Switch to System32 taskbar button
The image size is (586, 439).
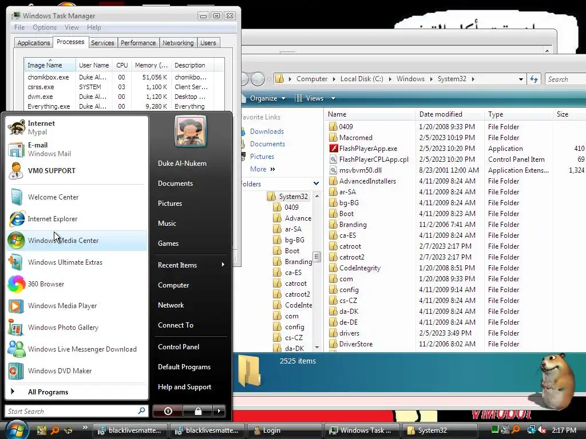click(x=440, y=430)
